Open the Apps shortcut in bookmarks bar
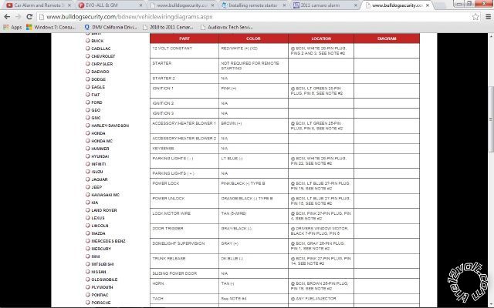 (12, 28)
